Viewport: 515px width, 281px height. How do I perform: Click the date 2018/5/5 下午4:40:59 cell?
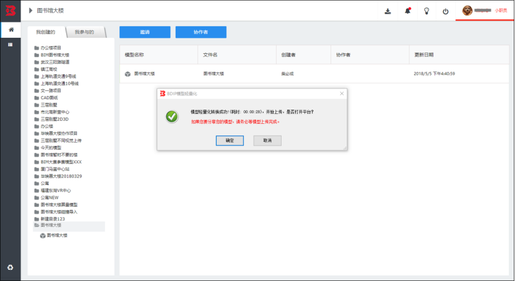click(x=434, y=74)
